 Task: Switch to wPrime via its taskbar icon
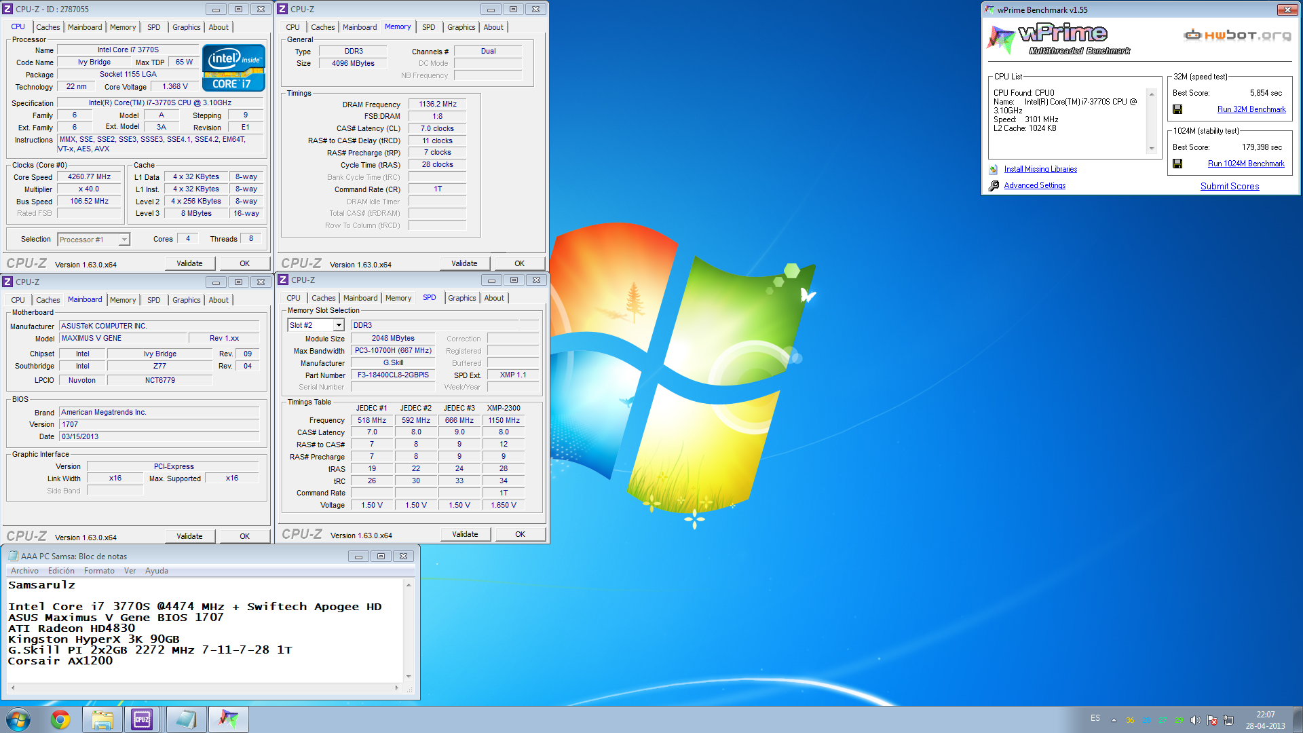point(229,719)
